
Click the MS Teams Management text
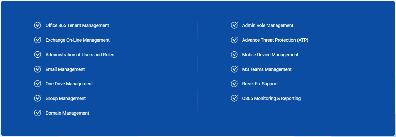[267, 69]
